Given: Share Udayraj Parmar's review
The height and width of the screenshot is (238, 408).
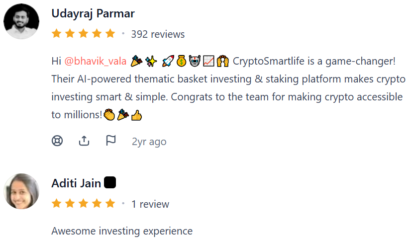Looking at the screenshot, I should point(84,141).
